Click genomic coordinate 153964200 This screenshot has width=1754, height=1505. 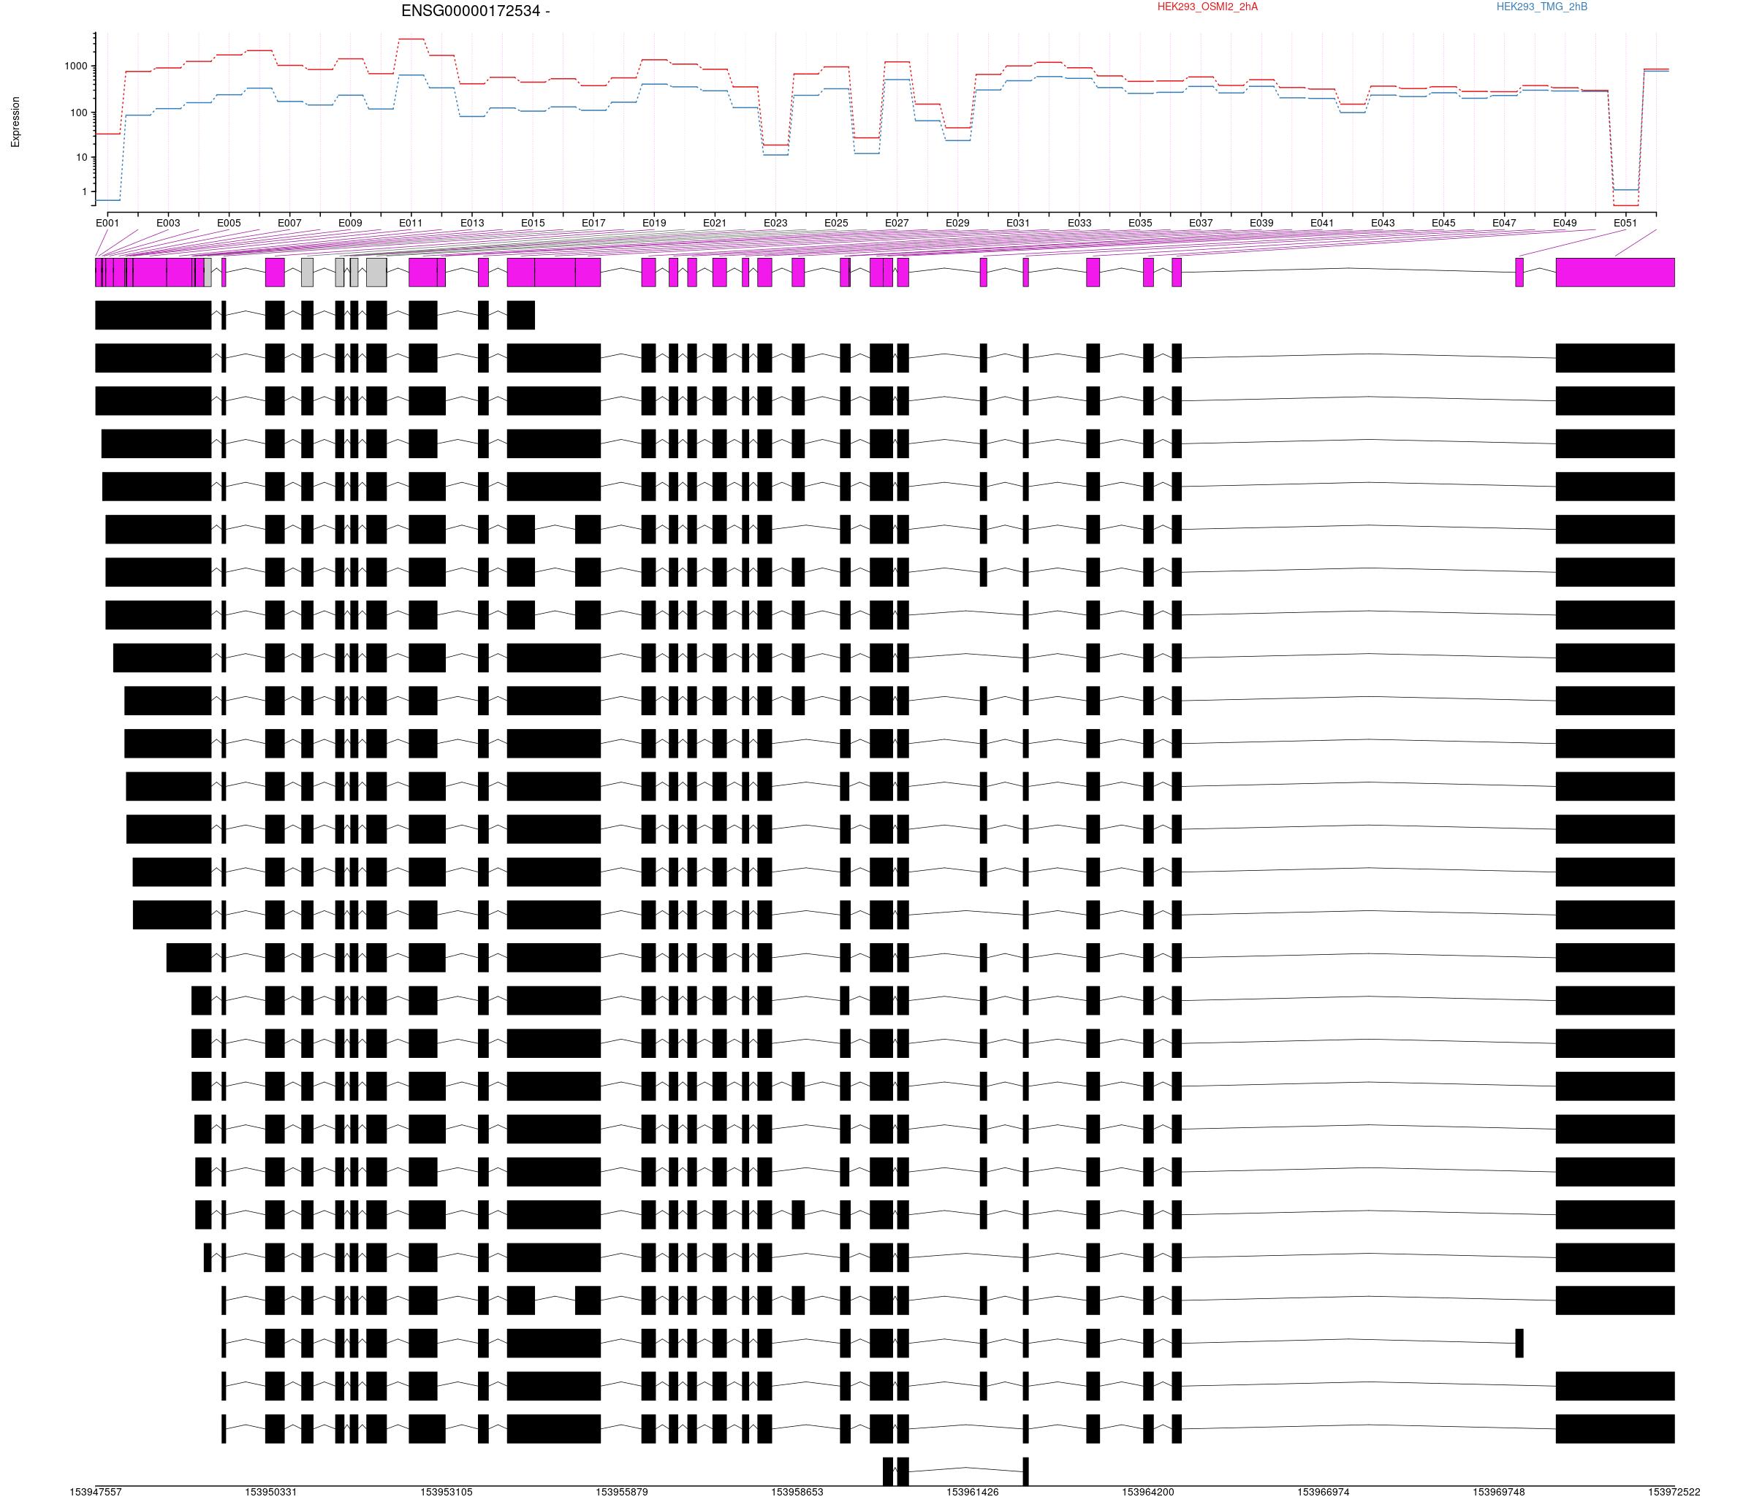point(1148,1493)
